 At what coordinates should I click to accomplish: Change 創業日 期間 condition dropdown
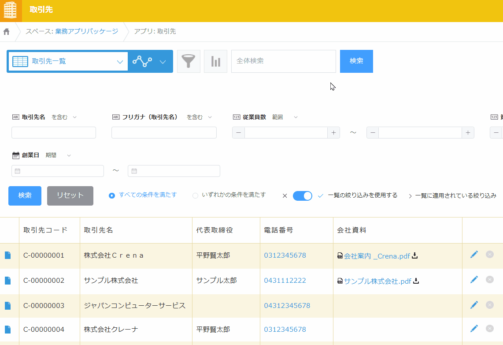(x=58, y=155)
